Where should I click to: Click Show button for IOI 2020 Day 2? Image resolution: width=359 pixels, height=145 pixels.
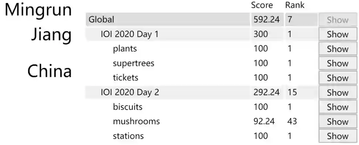337,92
